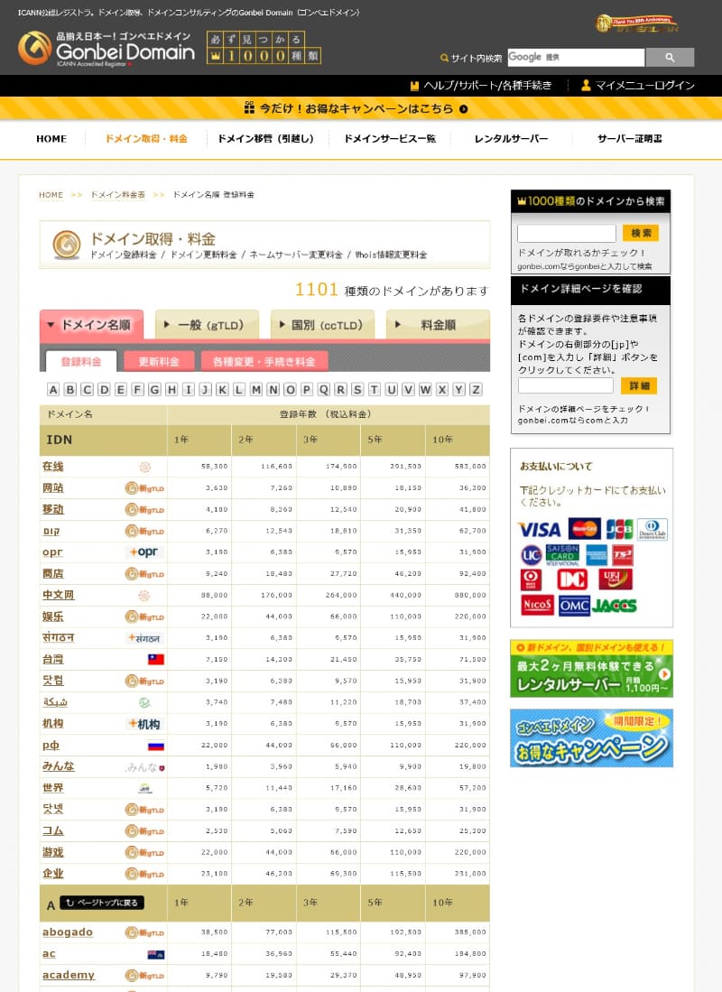Viewport: 722px width, 992px height.
Task: Click the Google search magnifier icon
Action: pyautogui.click(x=670, y=57)
